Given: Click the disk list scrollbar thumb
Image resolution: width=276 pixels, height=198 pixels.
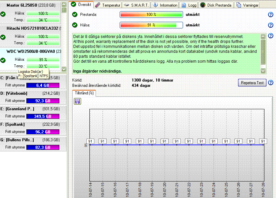Looking at the screenshot, I should tap(64, 10).
